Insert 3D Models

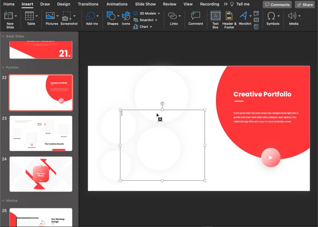tap(145, 13)
